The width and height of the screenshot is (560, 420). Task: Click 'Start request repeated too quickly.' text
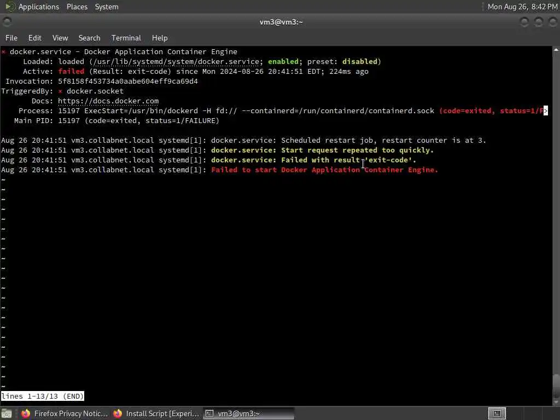[357, 150]
